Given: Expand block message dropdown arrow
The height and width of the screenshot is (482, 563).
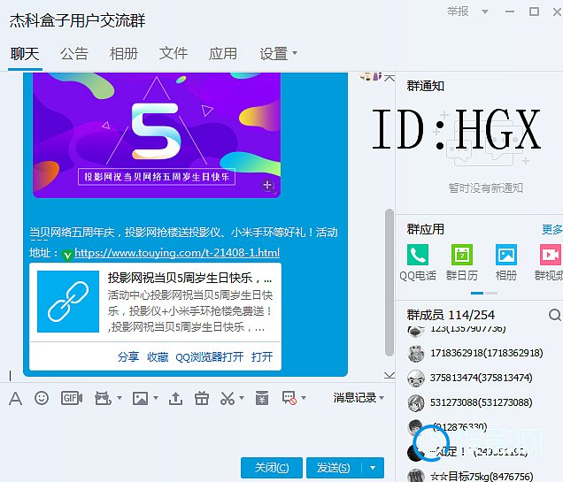Looking at the screenshot, I should [304, 398].
